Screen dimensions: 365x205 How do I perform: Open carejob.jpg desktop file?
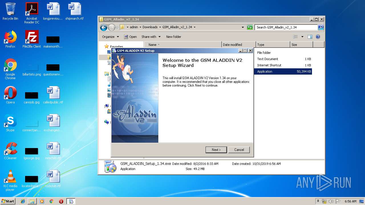32,97
